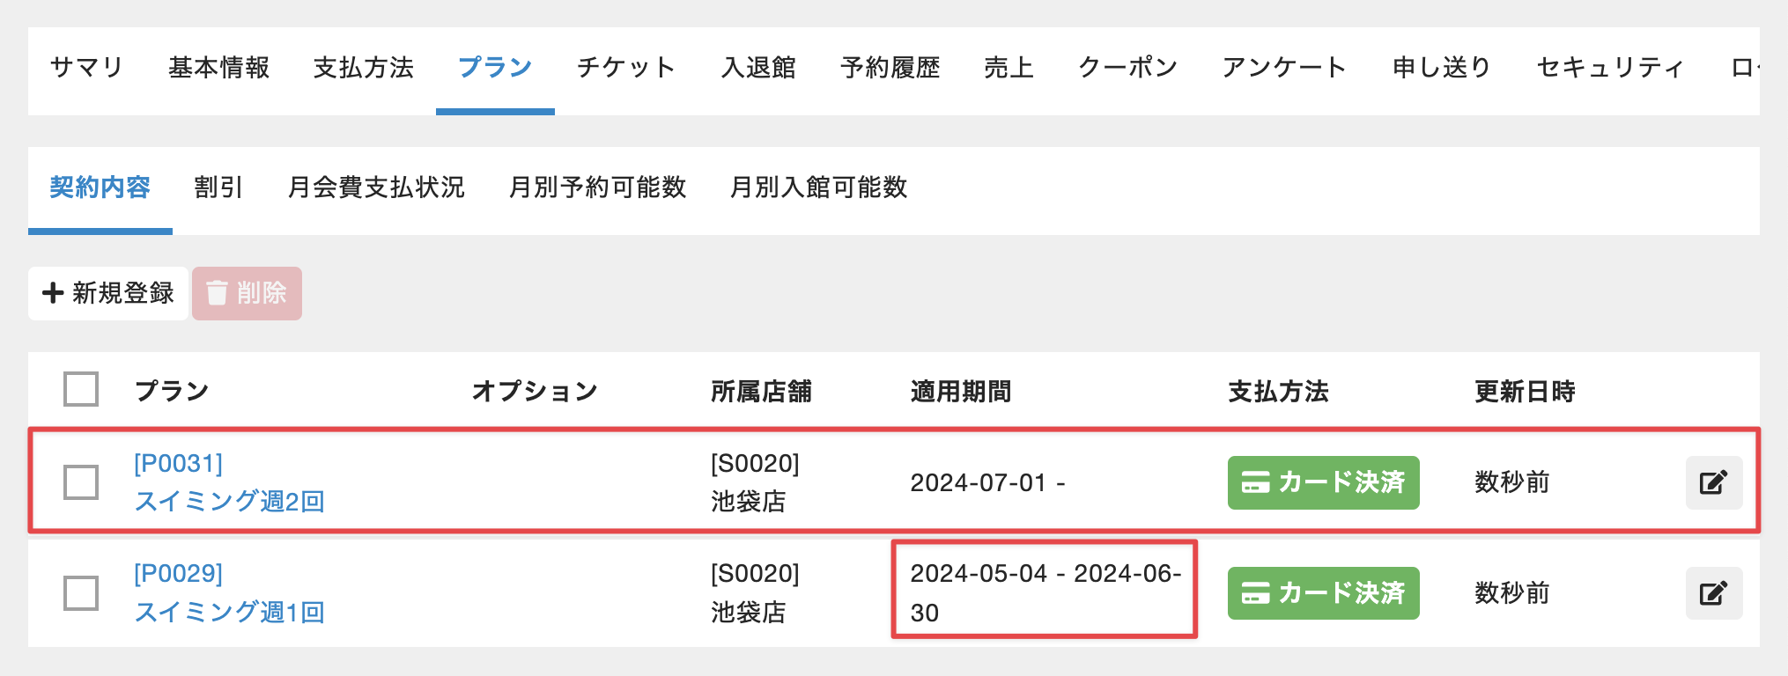
Task: Open the サマリ tab
Action: point(86,68)
